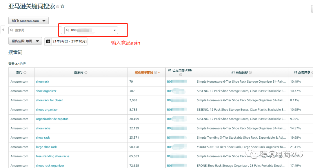Click info icon in 部门 column header
Image resolution: width=313 pixels, height=168 pixels.
[25, 73]
